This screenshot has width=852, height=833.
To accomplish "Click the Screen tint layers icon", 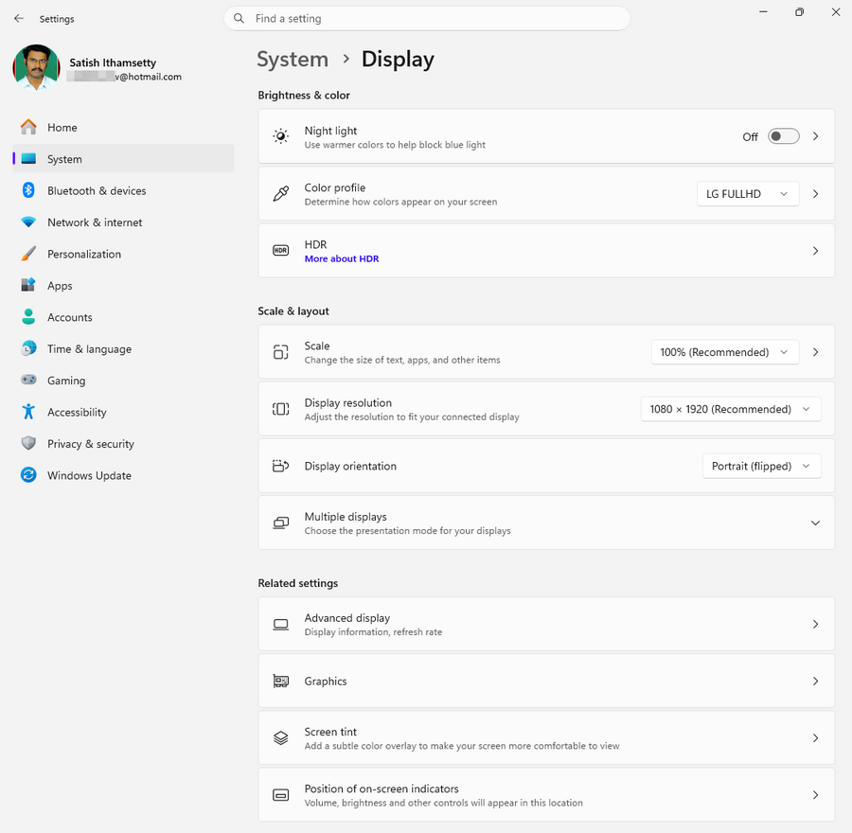I will [x=281, y=738].
